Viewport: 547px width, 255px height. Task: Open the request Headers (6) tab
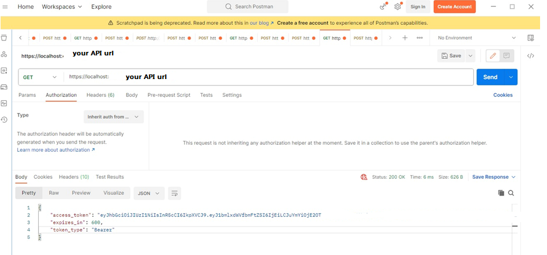(100, 95)
